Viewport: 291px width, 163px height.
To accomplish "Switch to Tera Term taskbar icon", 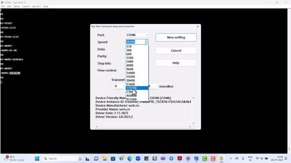I will tap(221, 158).
